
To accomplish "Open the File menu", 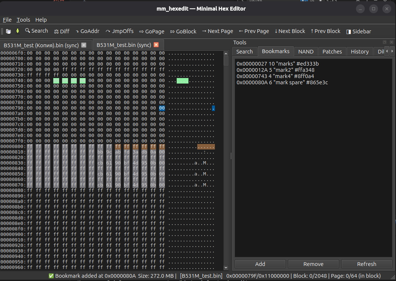I will pos(7,20).
